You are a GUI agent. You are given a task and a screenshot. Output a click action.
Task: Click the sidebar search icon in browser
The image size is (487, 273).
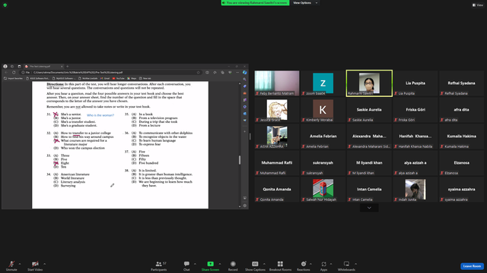click(x=245, y=79)
